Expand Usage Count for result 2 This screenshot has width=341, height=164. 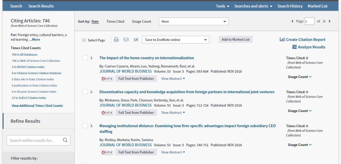pyautogui.click(x=300, y=111)
